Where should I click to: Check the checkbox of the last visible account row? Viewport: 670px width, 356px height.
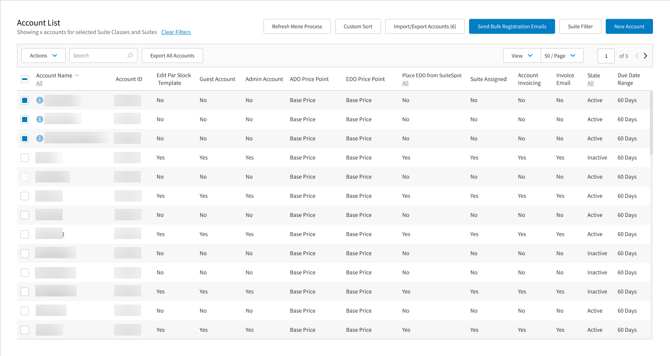(25, 330)
